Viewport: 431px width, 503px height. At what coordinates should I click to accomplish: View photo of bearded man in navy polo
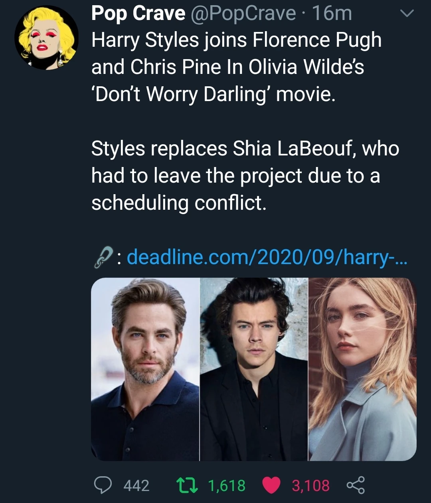(x=145, y=369)
